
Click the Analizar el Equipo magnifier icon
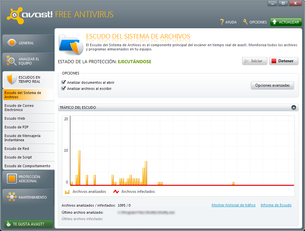tap(11, 61)
